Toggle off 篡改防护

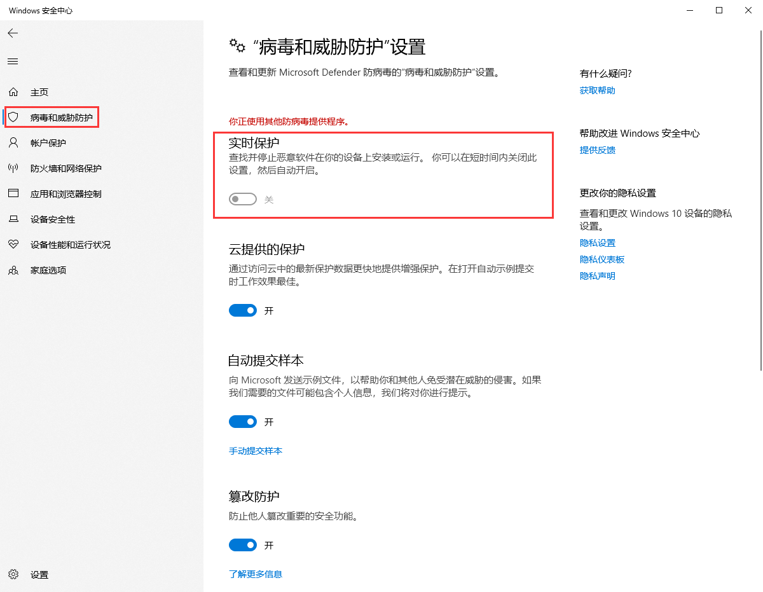coord(242,544)
